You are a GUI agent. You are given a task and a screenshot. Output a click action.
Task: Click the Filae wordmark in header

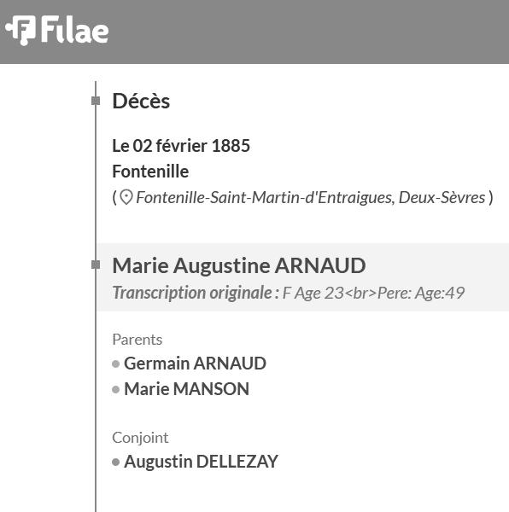(75, 30)
